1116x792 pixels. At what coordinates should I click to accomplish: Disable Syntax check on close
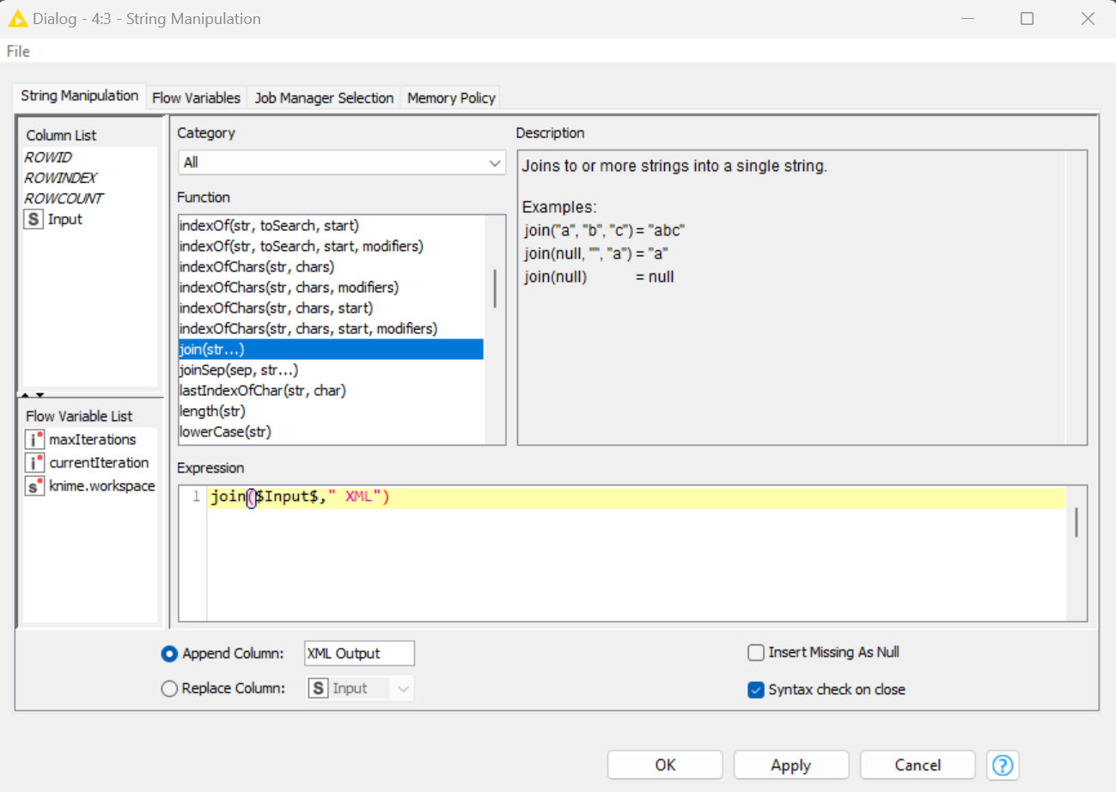pos(757,690)
